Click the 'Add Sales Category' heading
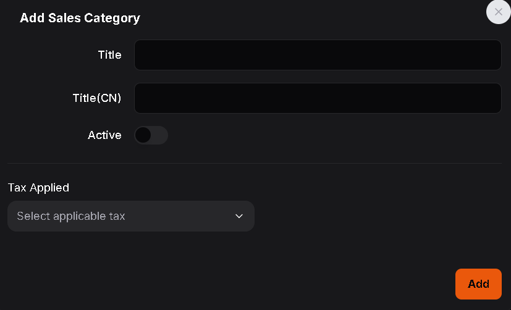This screenshot has height=310, width=511. [x=80, y=18]
